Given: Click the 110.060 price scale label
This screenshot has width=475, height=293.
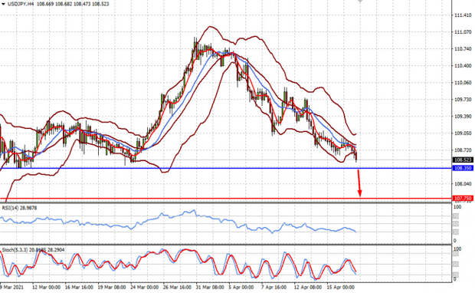Looking at the screenshot, I should pos(464,83).
